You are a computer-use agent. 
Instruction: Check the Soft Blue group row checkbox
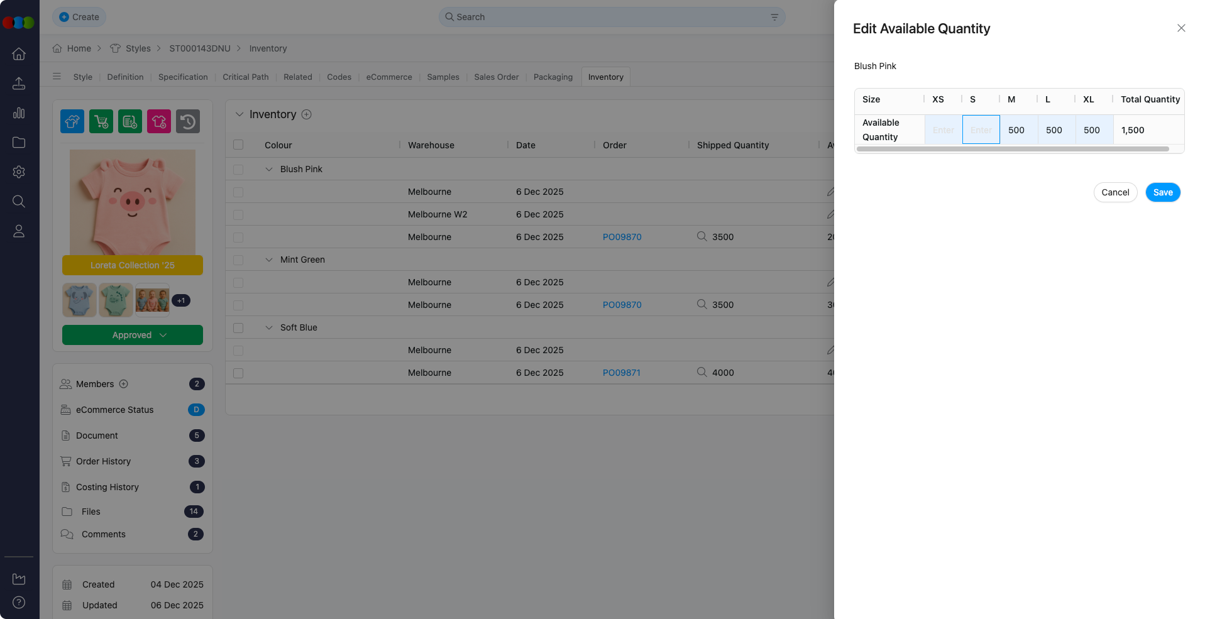(x=238, y=328)
